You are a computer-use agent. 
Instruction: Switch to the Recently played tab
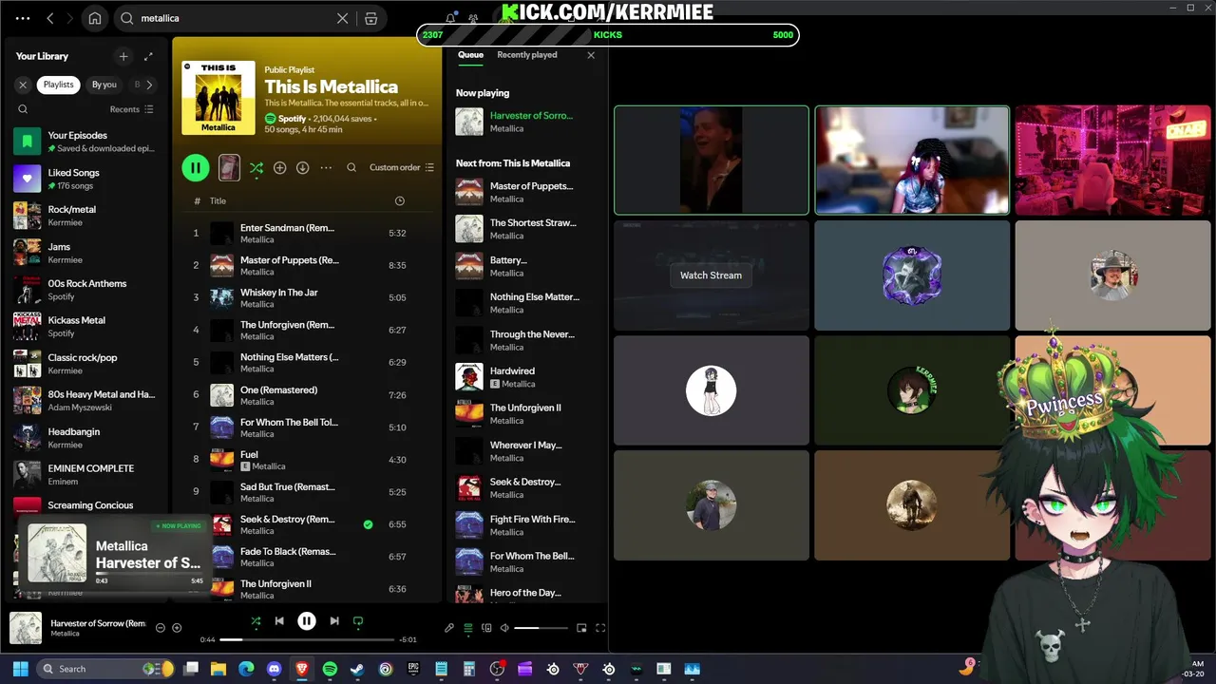527,55
